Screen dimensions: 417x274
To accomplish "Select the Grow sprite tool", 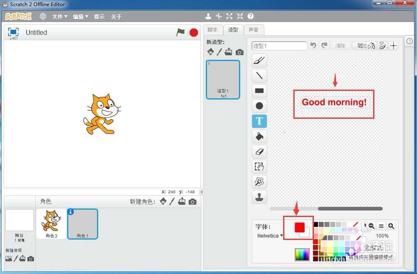I will 229,17.
